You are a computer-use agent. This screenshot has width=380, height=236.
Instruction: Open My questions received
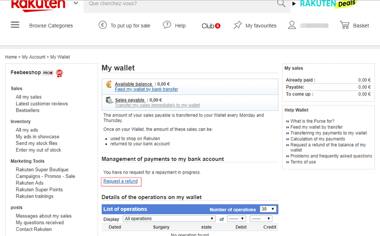pyautogui.click(x=40, y=222)
